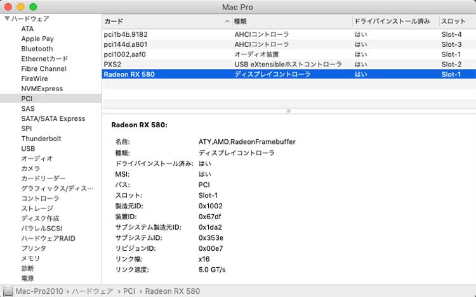Select FireWire in the sidebar
The height and width of the screenshot is (297, 476).
[x=35, y=79]
